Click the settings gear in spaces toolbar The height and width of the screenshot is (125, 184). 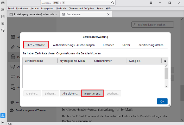pos(3,116)
